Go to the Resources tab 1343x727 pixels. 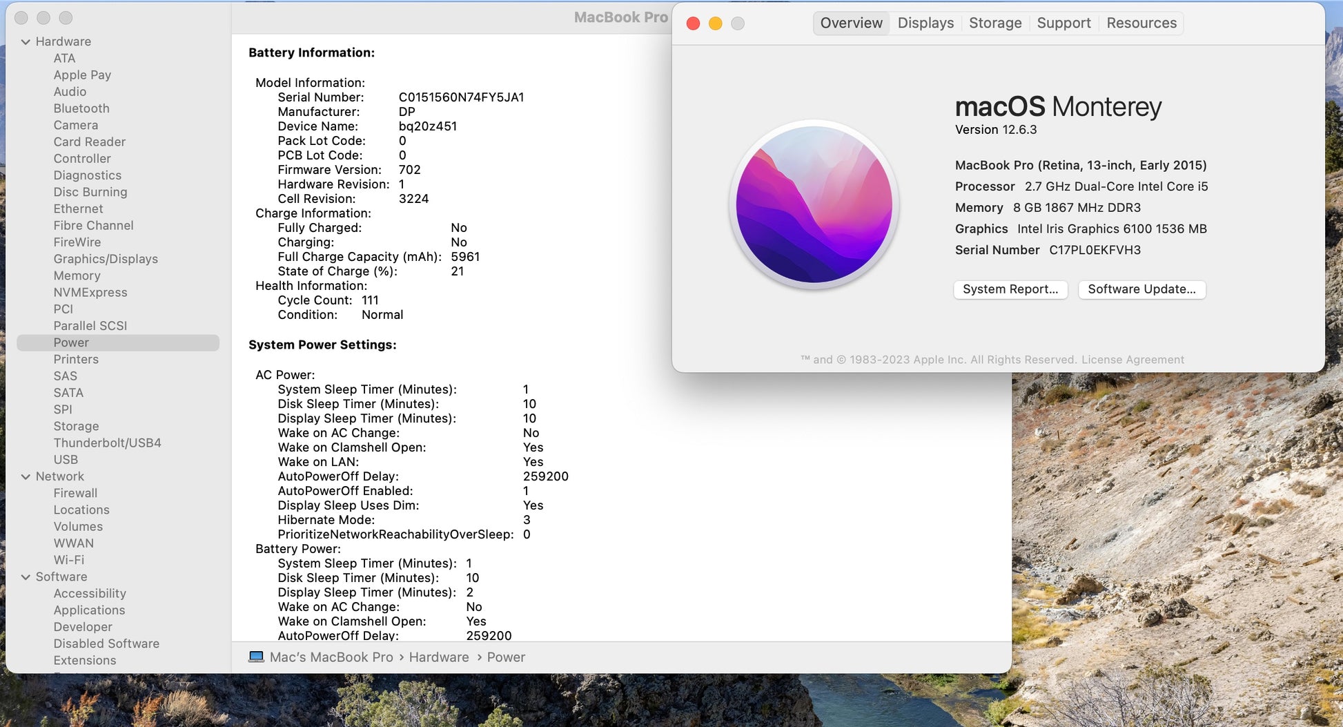[x=1141, y=23]
